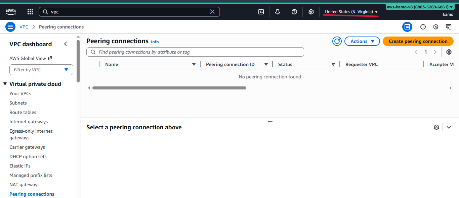Collapse the VPC dashboard side panel
The width and height of the screenshot is (459, 198).
tap(66, 44)
